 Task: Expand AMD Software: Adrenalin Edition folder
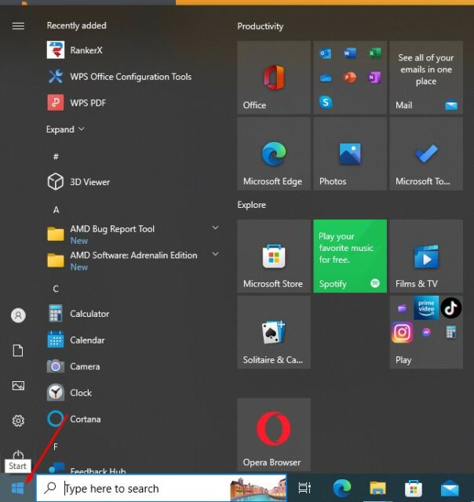point(215,254)
